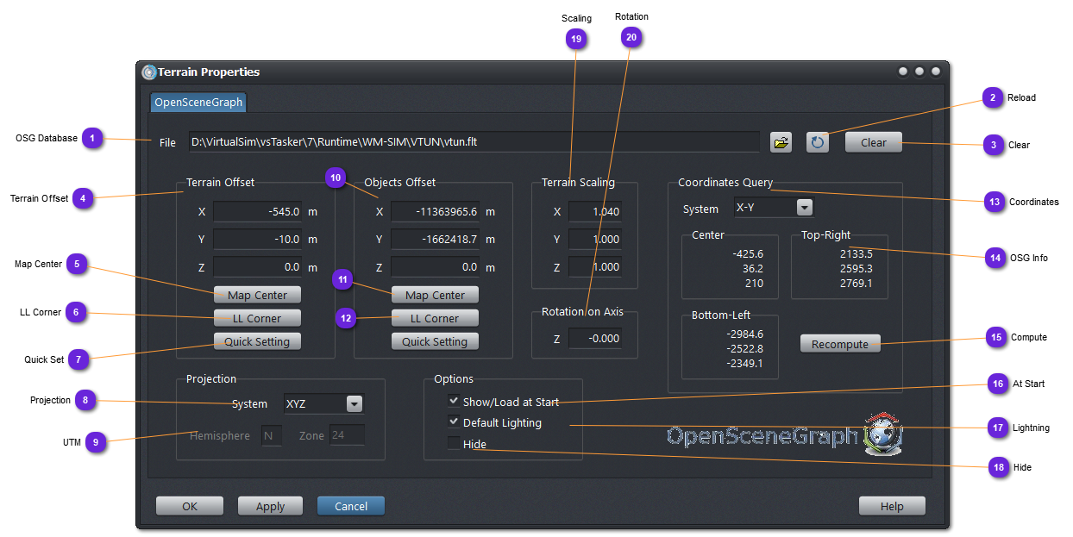Select the OpenSceneGraph tab
Screen dimensions: 1073x537
198,103
